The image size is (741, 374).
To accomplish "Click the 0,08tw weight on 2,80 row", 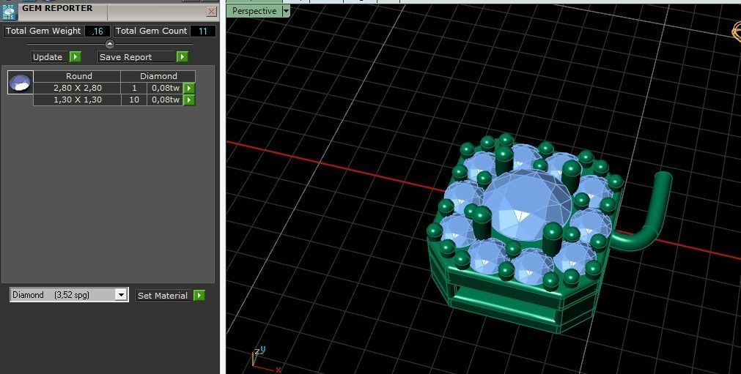I will point(166,89).
